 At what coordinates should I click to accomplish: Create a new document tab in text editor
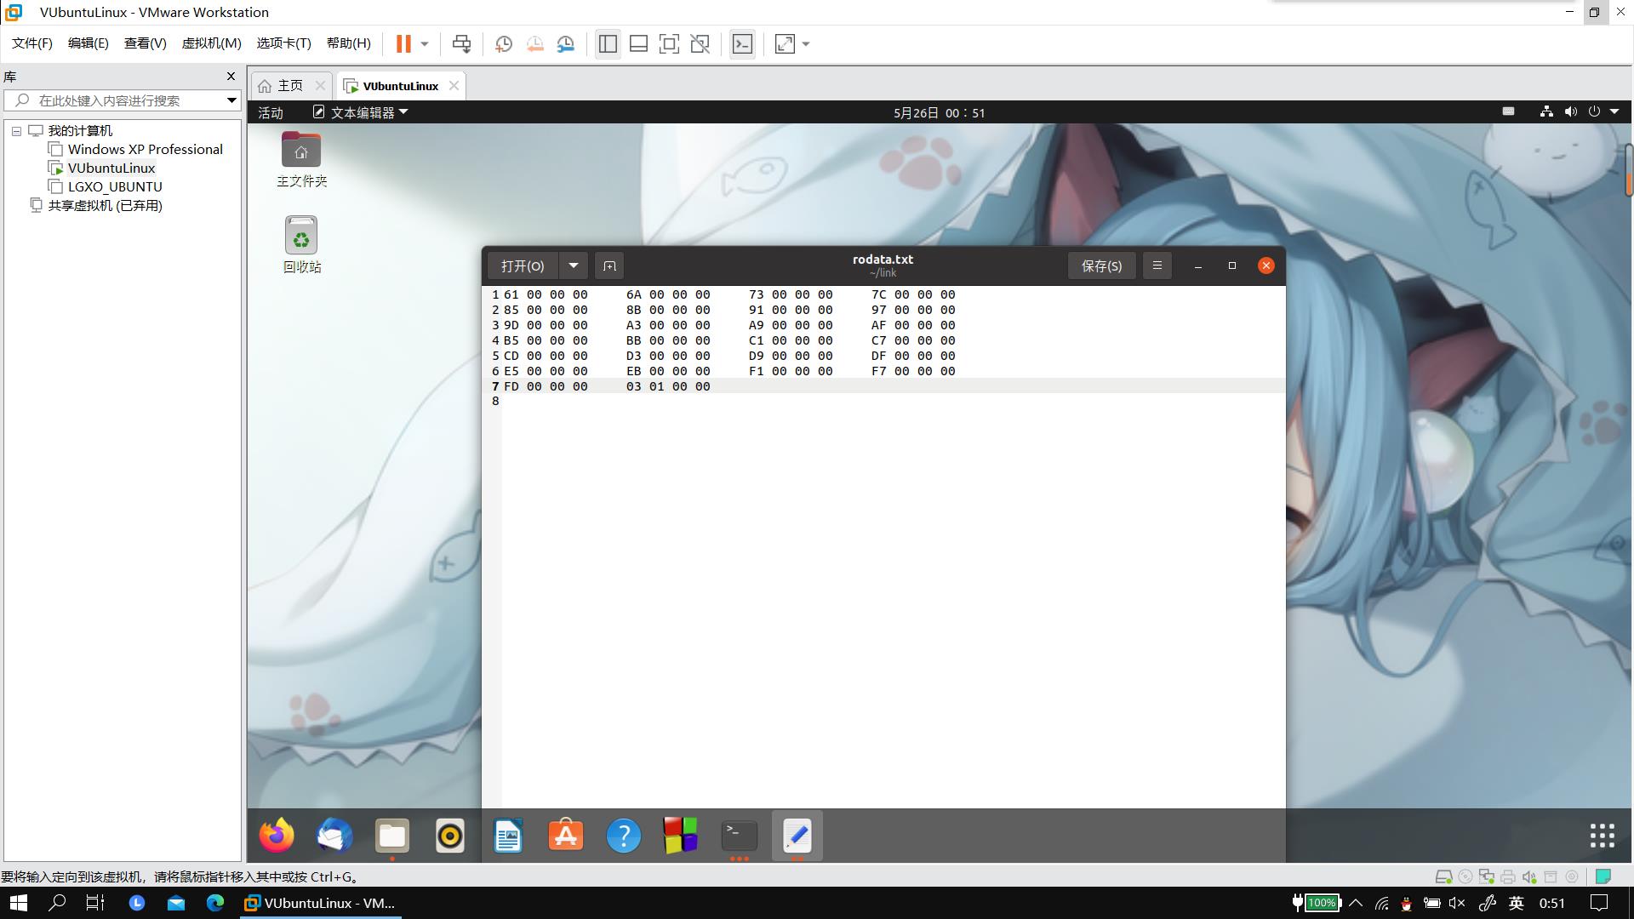click(609, 265)
